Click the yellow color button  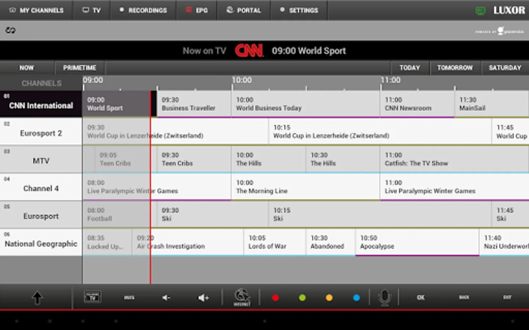(329, 298)
